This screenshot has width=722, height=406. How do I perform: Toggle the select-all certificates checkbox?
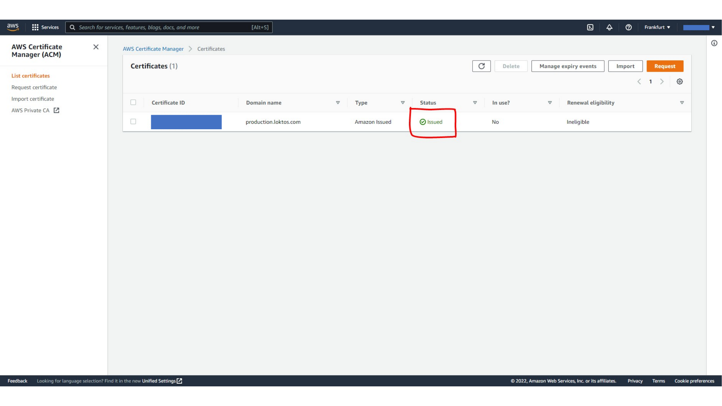133,103
